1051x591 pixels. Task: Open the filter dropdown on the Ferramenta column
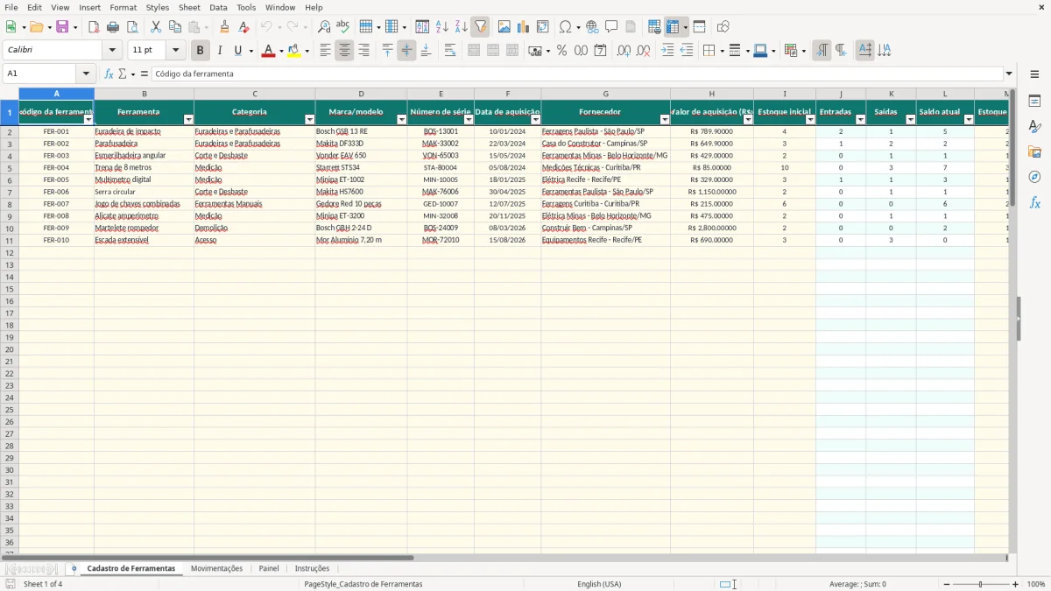188,119
